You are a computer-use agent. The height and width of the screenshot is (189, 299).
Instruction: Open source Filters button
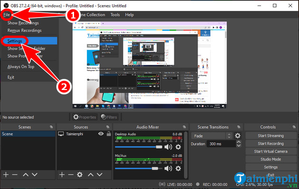click(109, 117)
